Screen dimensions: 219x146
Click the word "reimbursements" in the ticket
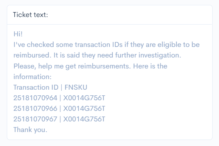(104, 66)
